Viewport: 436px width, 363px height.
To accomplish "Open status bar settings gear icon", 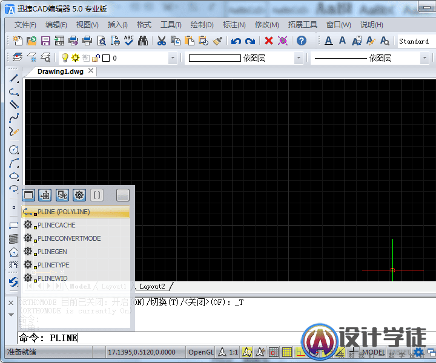I will coord(418,352).
